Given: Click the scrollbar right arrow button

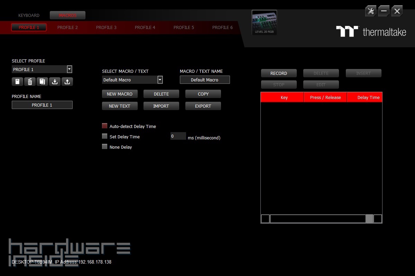Looking at the screenshot, I should [x=378, y=219].
